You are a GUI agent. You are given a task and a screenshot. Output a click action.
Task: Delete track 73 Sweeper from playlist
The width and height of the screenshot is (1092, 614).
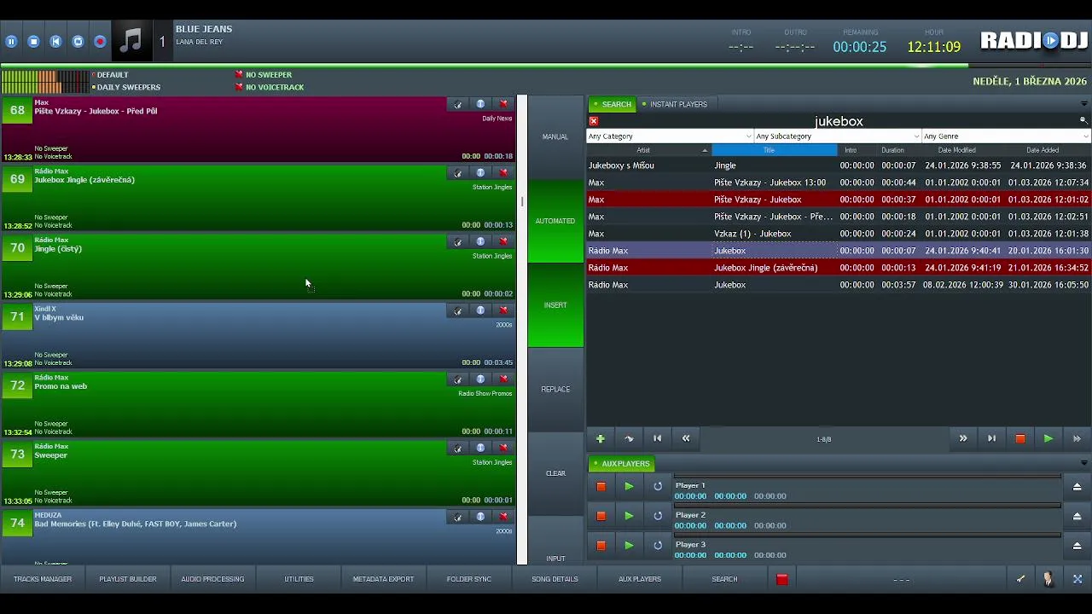coord(503,449)
